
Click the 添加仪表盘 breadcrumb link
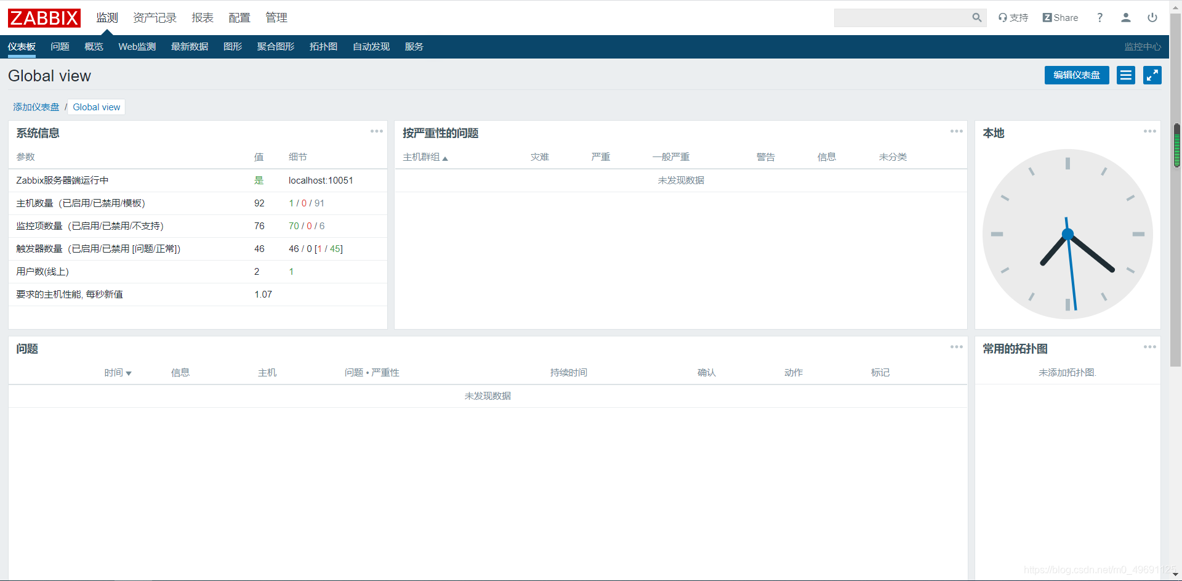click(36, 107)
